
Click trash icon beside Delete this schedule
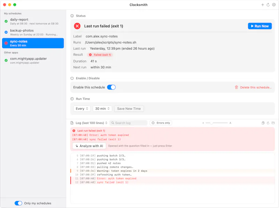pos(236,87)
